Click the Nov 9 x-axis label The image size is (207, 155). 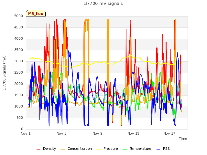(x=97, y=133)
